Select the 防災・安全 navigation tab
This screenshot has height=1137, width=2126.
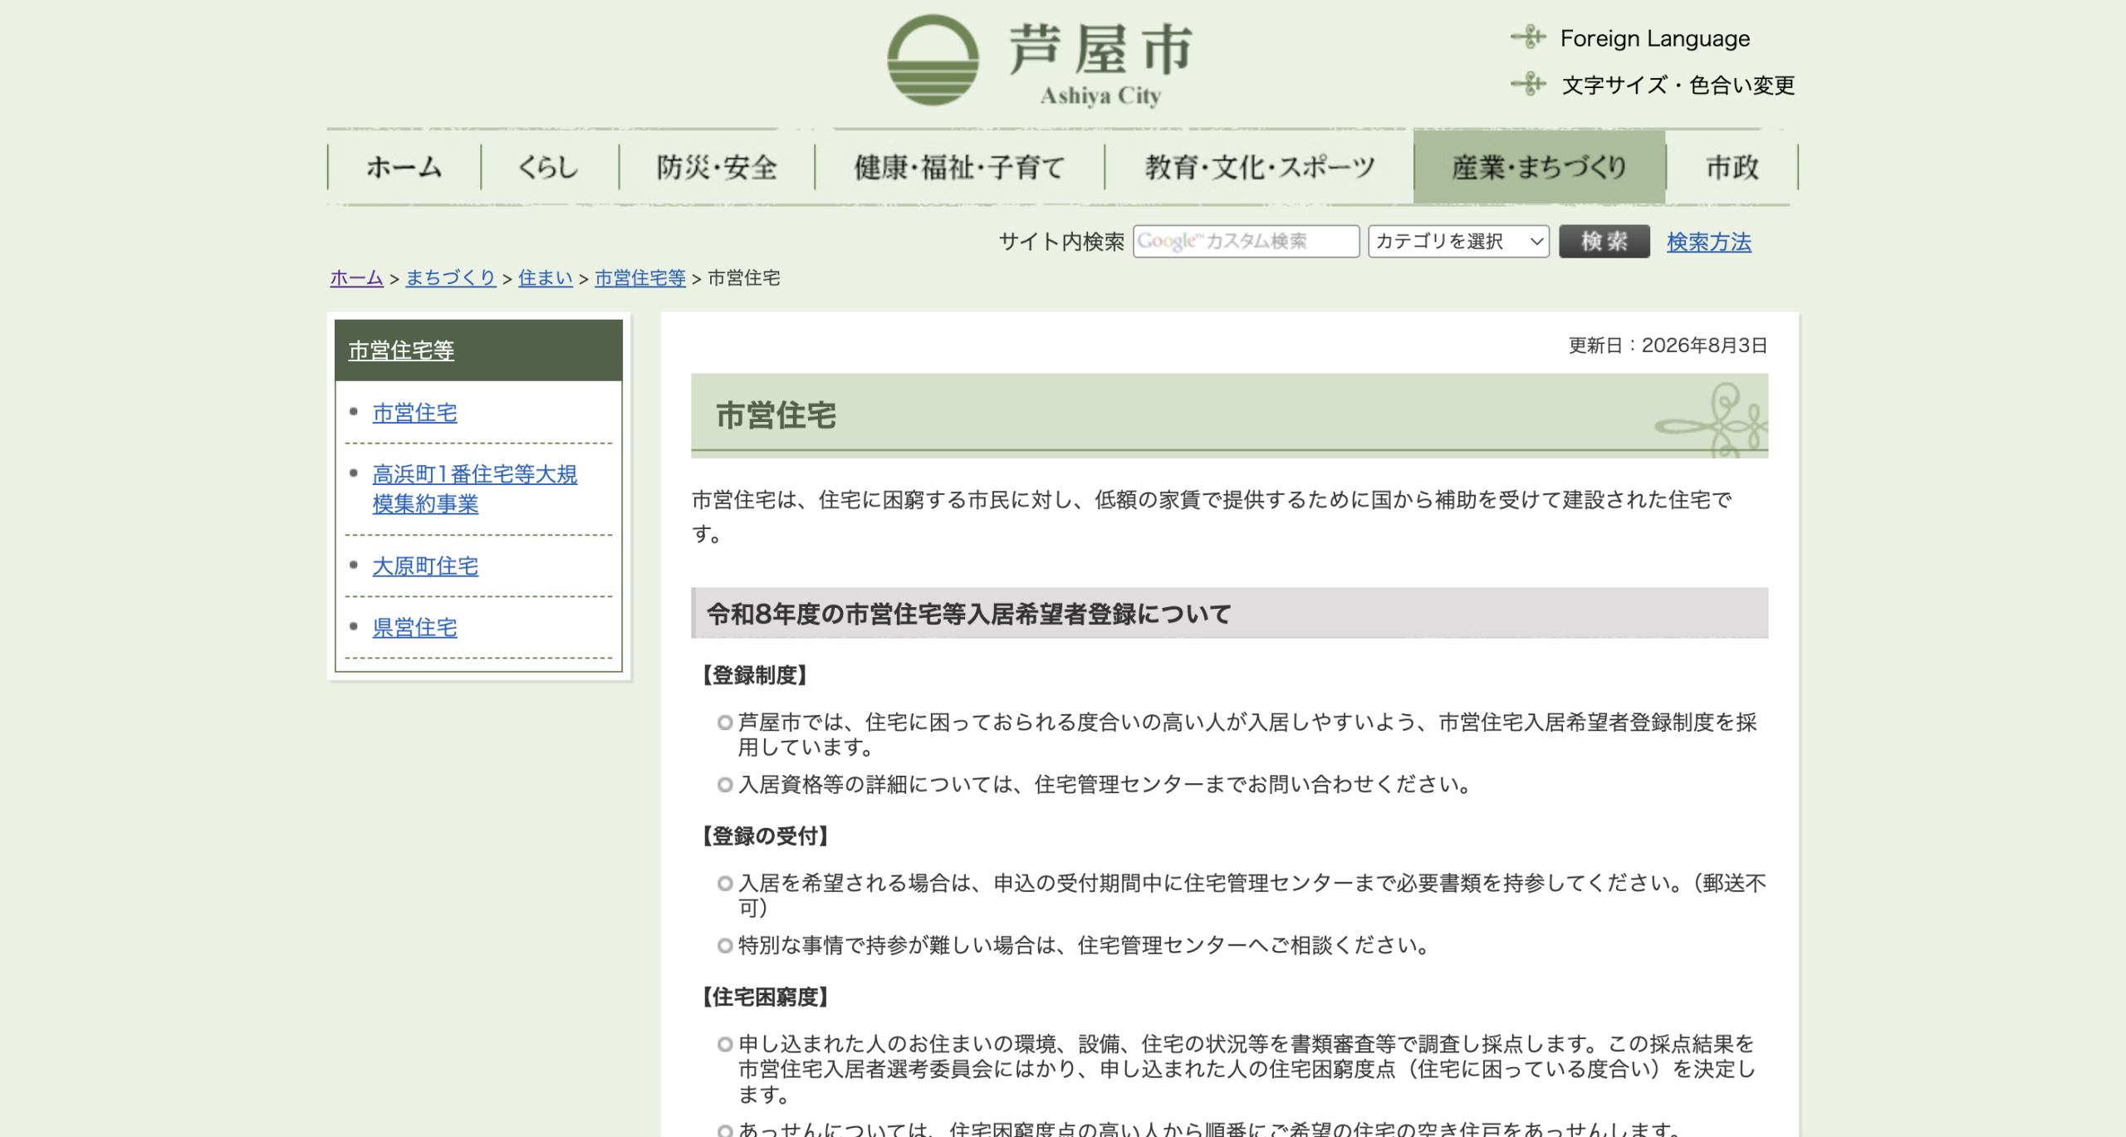coord(717,167)
